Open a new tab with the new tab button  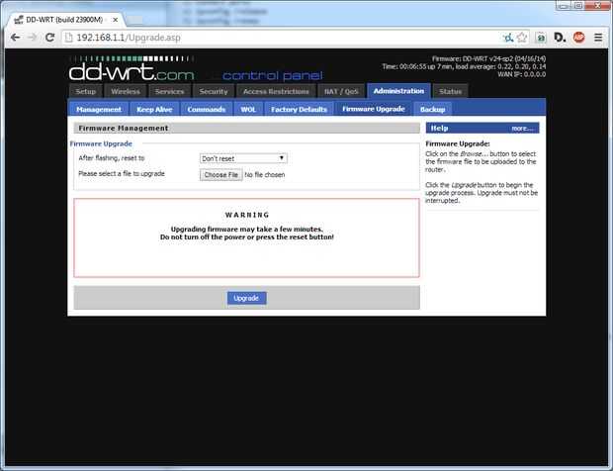coord(134,20)
